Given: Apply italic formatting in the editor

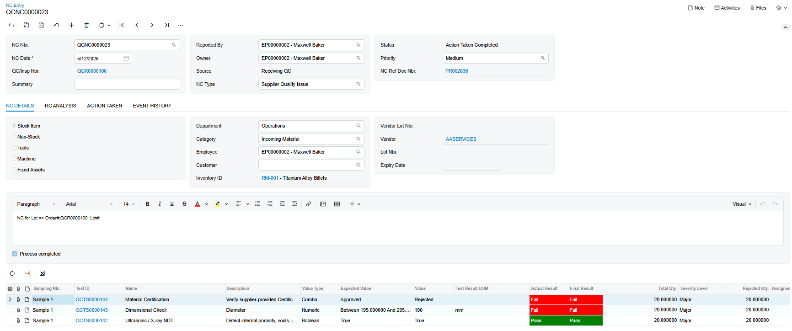Looking at the screenshot, I should pyautogui.click(x=160, y=204).
